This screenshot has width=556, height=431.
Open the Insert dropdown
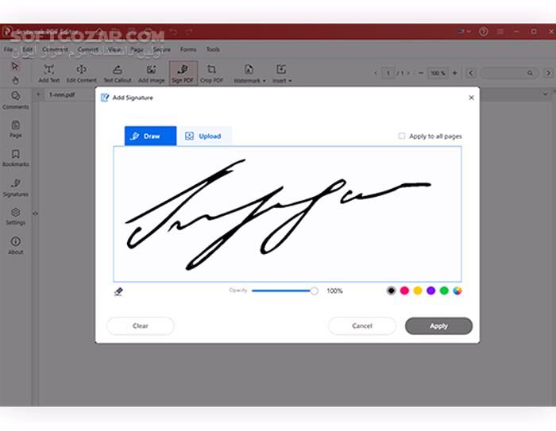point(281,74)
